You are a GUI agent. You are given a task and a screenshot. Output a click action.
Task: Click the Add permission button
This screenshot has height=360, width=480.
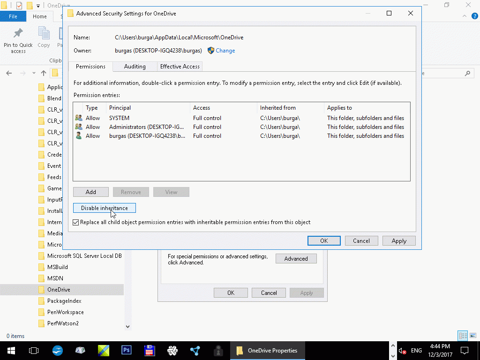coord(90,192)
